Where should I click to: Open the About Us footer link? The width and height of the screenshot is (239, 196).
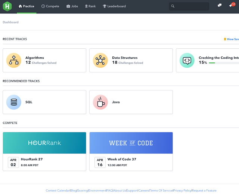pyautogui.click(x=119, y=190)
